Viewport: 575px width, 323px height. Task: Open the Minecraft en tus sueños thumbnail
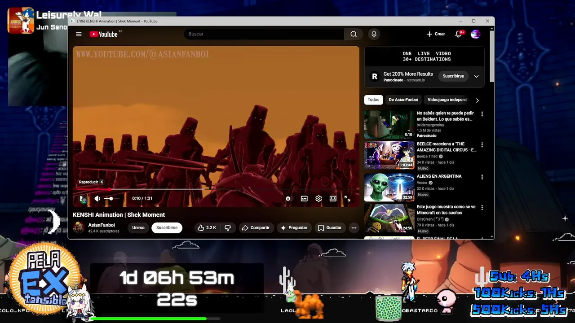point(389,218)
